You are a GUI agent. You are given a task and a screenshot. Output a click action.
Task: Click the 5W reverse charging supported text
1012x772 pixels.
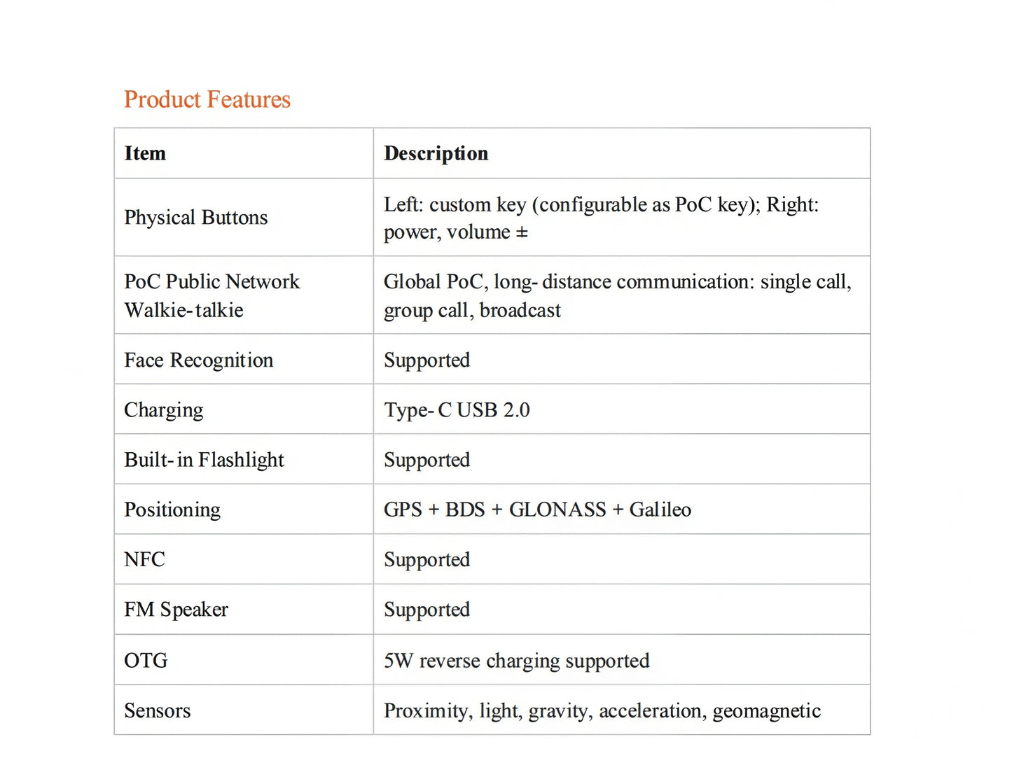tap(516, 661)
